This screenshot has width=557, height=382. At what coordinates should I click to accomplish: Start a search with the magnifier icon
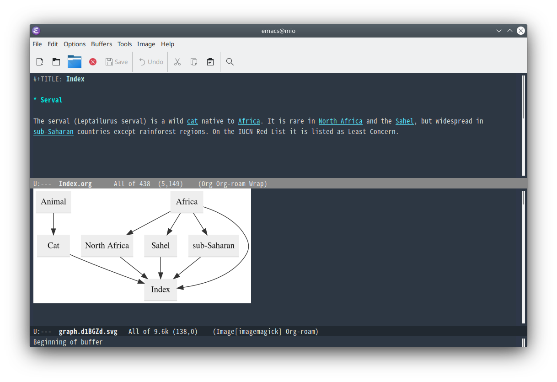pos(230,61)
